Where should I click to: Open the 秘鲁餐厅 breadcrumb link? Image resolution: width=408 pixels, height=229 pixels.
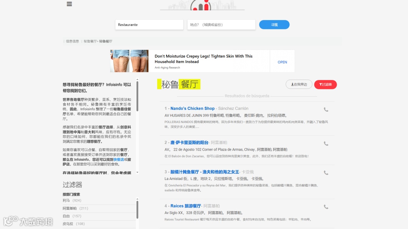90,41
